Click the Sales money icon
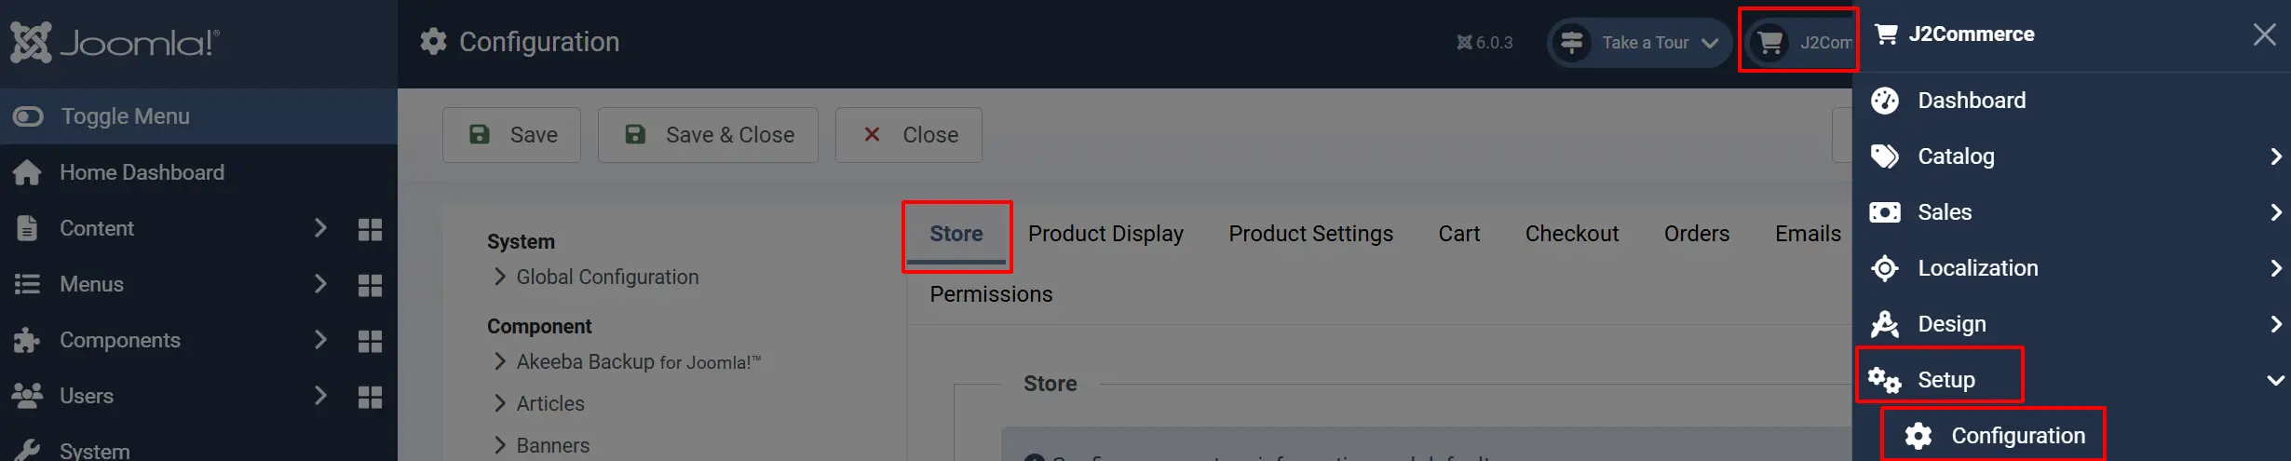2291x461 pixels. pyautogui.click(x=1885, y=212)
